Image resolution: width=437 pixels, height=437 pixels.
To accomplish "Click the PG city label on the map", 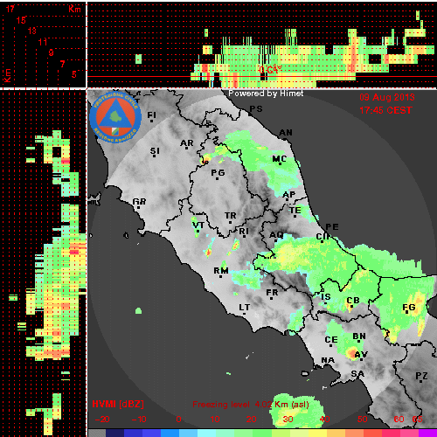I will (218, 173).
